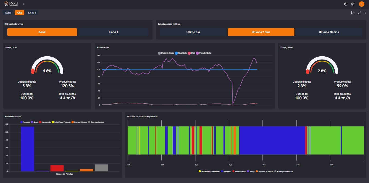Hide the Produtividade series in OEE chart
Screen dimensions: 369x183
point(197,53)
